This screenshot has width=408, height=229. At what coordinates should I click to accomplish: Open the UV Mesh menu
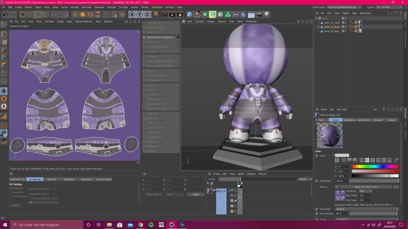[49, 22]
